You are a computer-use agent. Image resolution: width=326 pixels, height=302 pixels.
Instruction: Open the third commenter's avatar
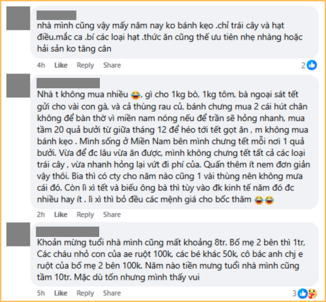point(18,234)
